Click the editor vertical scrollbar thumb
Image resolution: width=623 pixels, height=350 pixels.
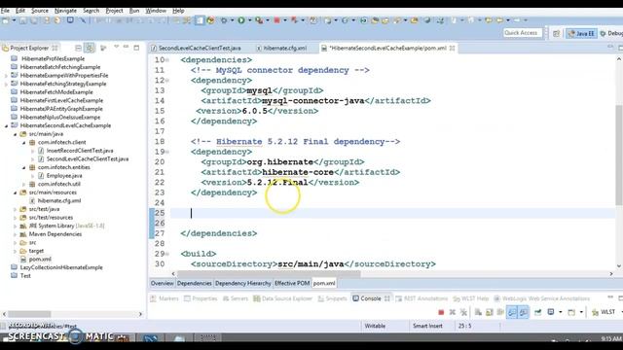point(619,155)
